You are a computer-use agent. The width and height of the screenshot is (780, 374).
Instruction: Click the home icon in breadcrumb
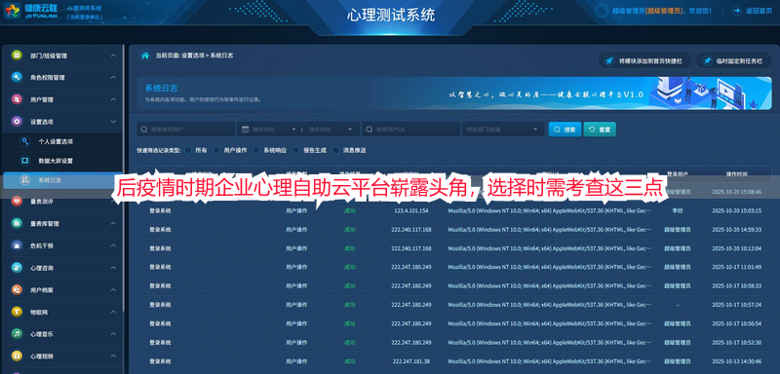click(144, 56)
